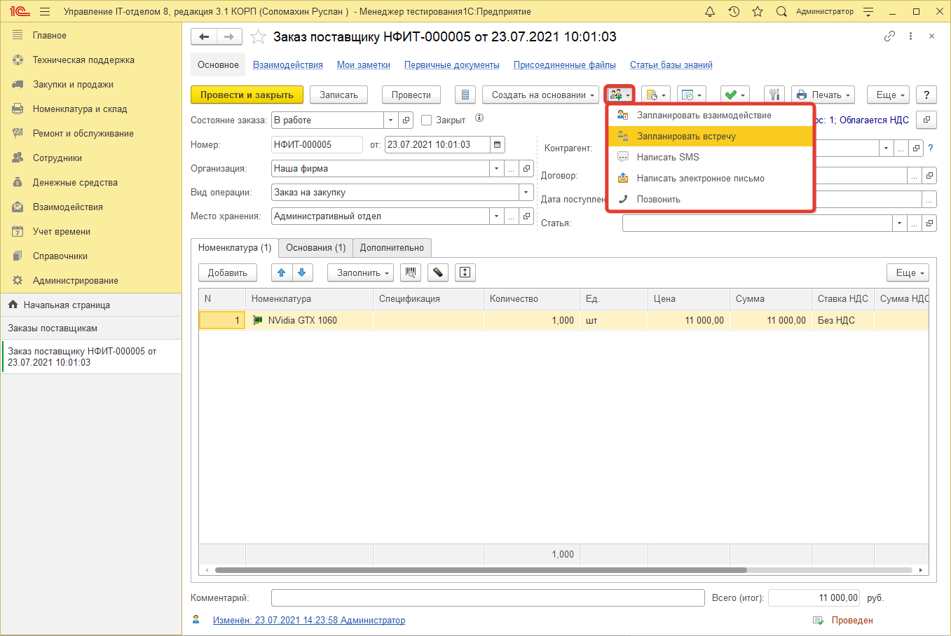951x636 pixels.
Task: Add order to favorites with star icon
Action: [259, 37]
